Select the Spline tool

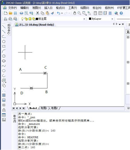(x=4, y=66)
